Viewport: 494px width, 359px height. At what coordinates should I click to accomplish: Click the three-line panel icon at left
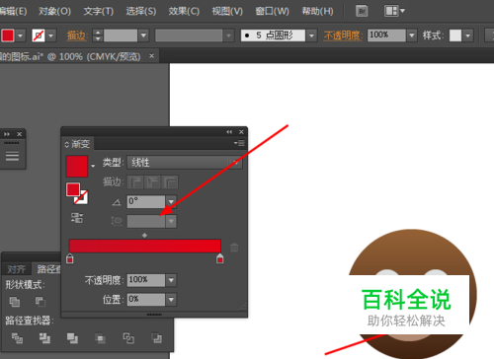12,156
